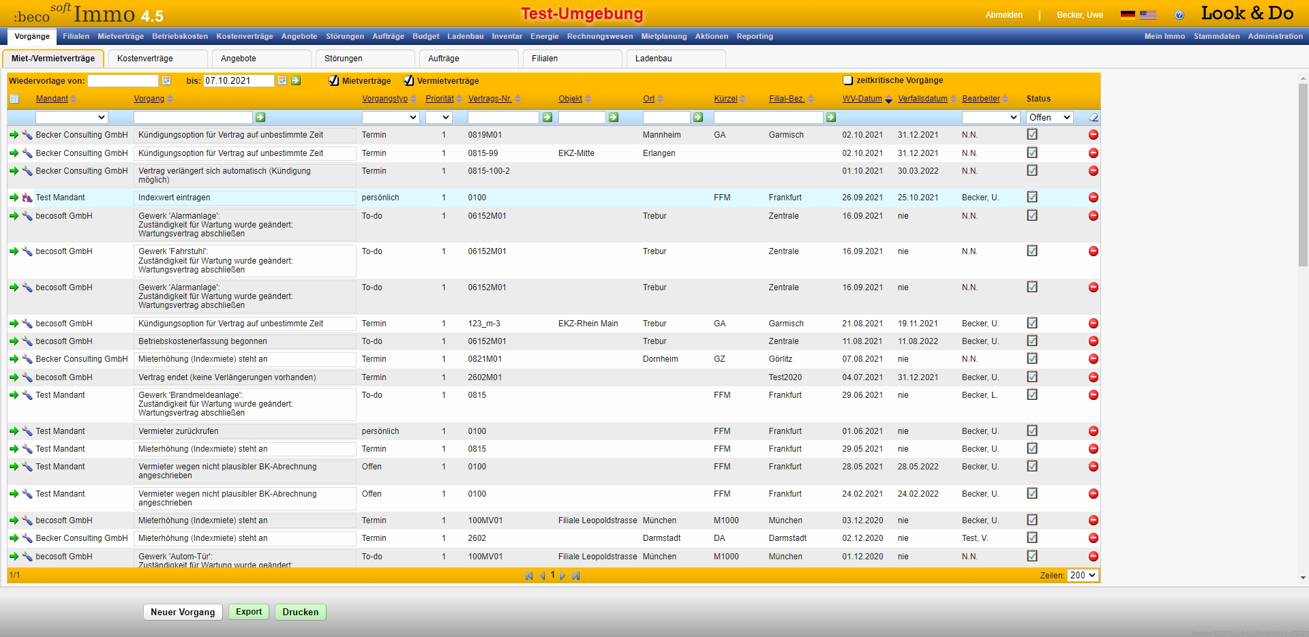Image resolution: width=1309 pixels, height=637 pixels.
Task: Switch to the Kostenverträge tab
Action: (157, 59)
